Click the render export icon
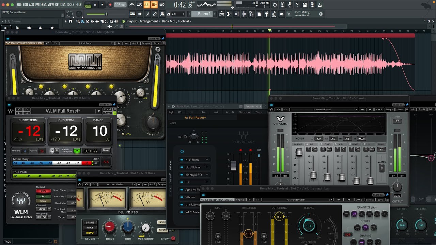The image size is (436, 245). [320, 5]
